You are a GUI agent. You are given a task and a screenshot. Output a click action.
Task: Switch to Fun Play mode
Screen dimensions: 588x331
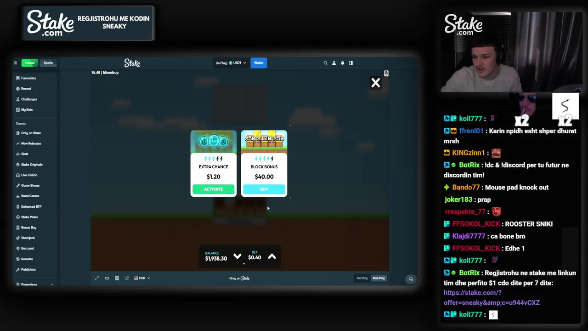coord(362,278)
